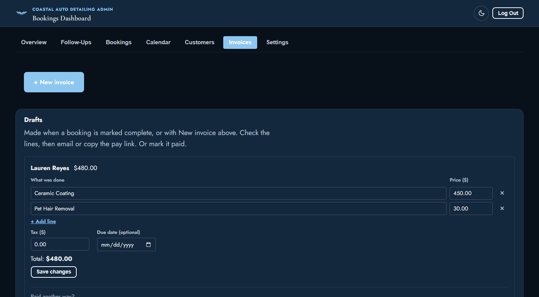Switch to the Customers tab
Viewport: 539px width, 297px height.
(199, 42)
